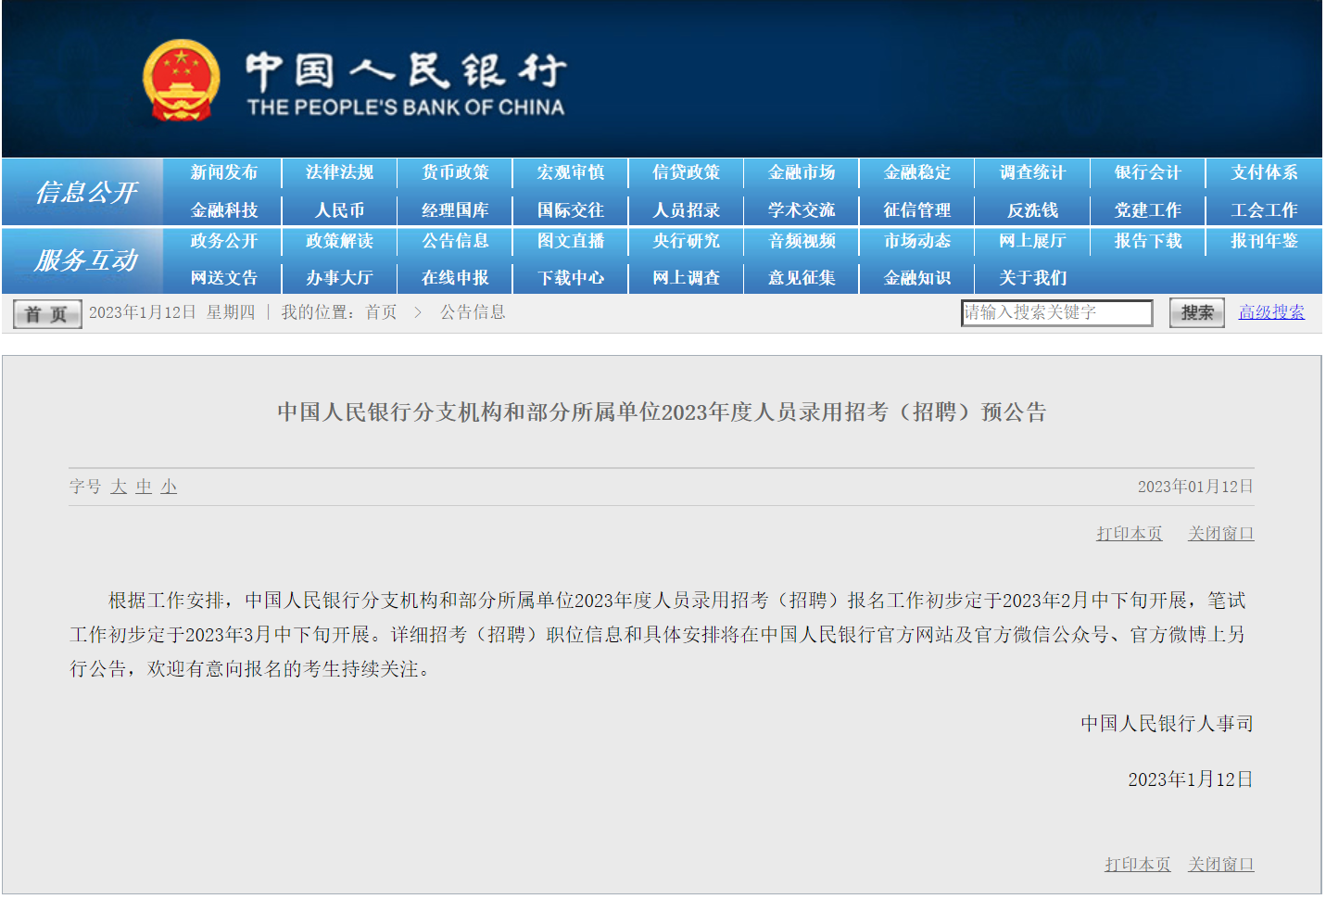Open 公告信息 navigation item
Viewport: 1326px width, 899px height.
[455, 241]
